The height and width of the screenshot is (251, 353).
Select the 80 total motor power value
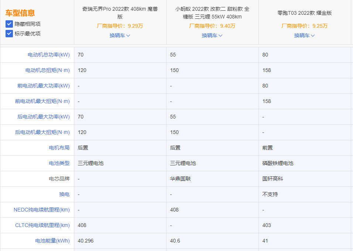pyautogui.click(x=265, y=55)
